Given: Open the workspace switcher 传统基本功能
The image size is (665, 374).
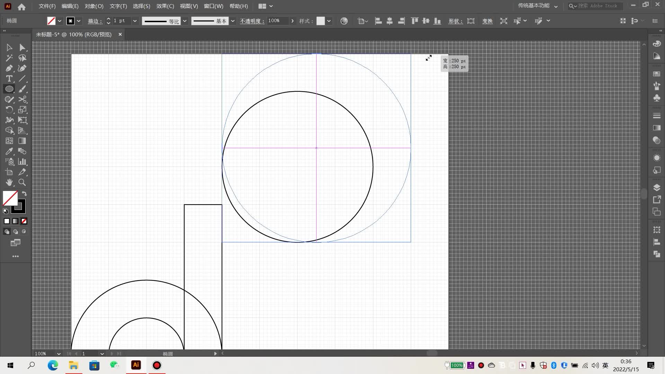Looking at the screenshot, I should 538,6.
